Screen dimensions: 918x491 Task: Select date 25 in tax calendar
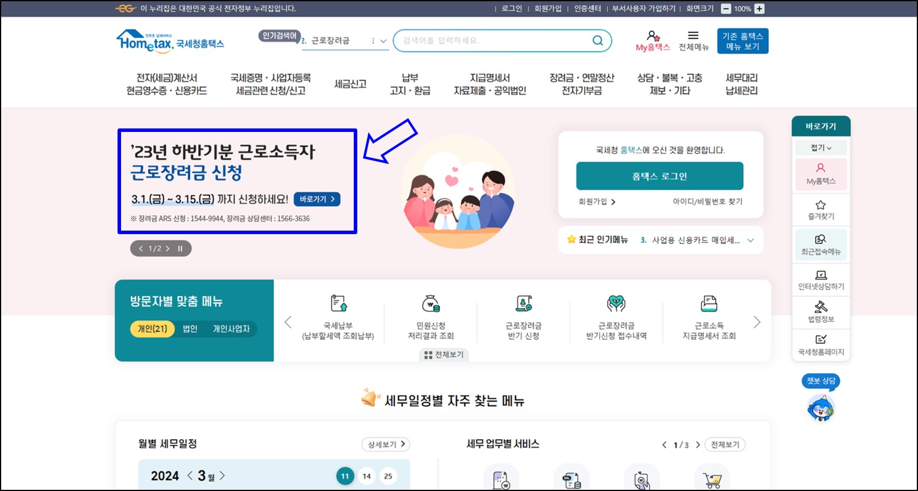tap(388, 476)
